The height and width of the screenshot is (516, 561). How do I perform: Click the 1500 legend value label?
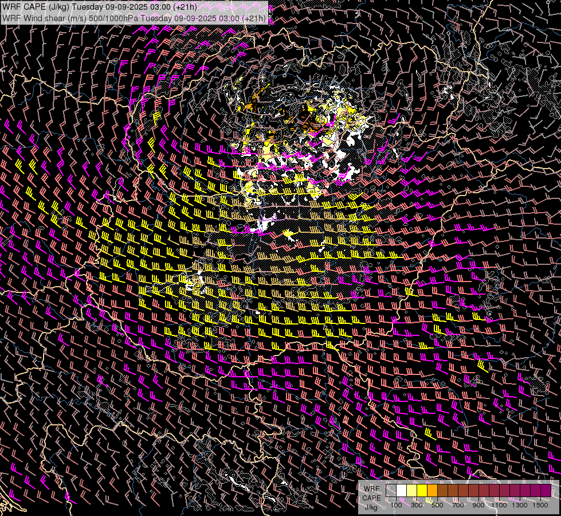pyautogui.click(x=540, y=505)
